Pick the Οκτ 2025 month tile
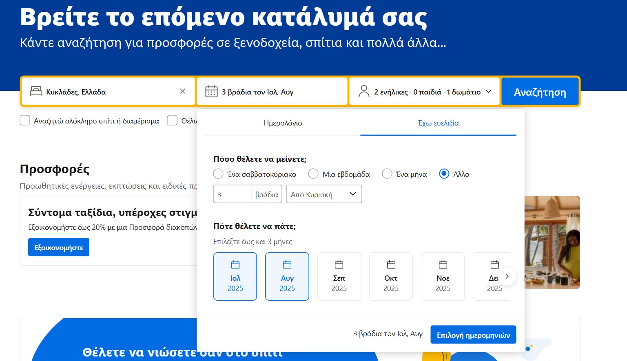This screenshot has width=627, height=361. (390, 276)
